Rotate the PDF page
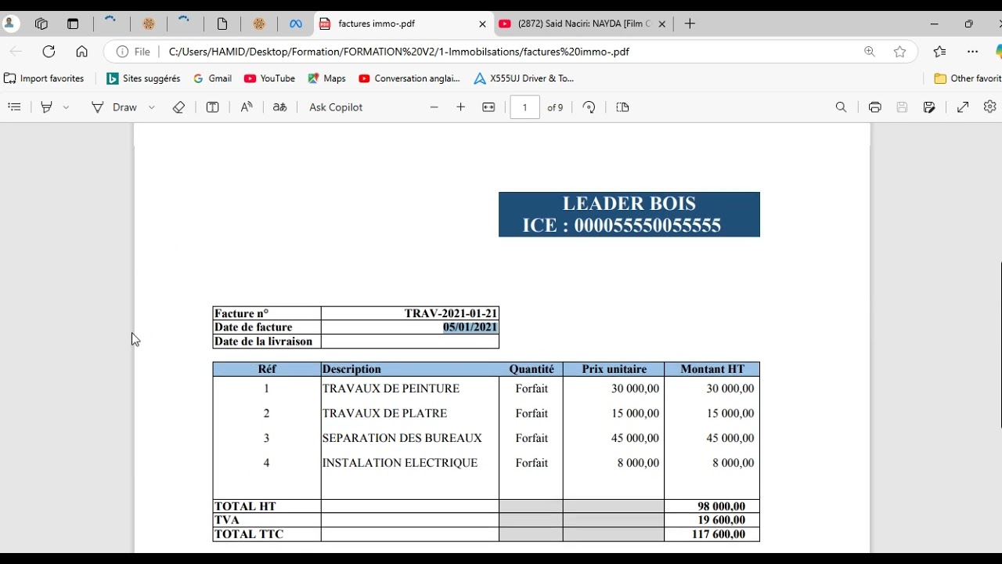The width and height of the screenshot is (1002, 564). click(589, 107)
